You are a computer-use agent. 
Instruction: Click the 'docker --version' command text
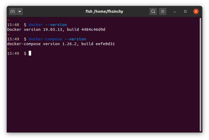click(48, 25)
